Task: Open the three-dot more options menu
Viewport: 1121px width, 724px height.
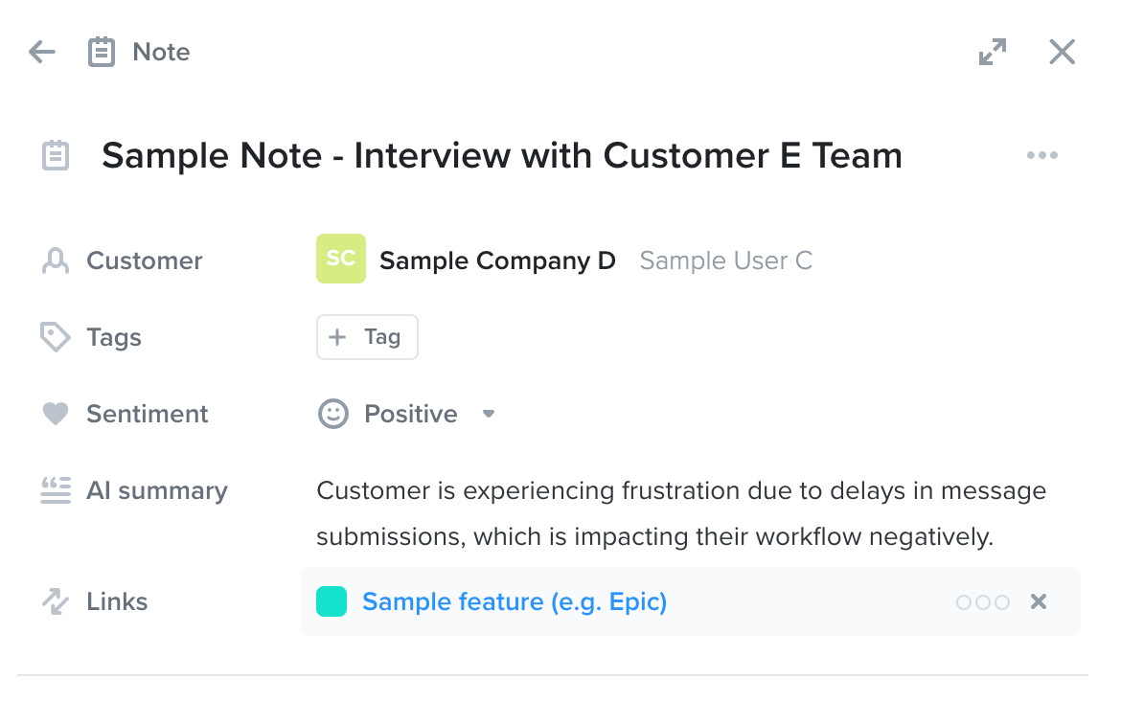Action: 1042,155
